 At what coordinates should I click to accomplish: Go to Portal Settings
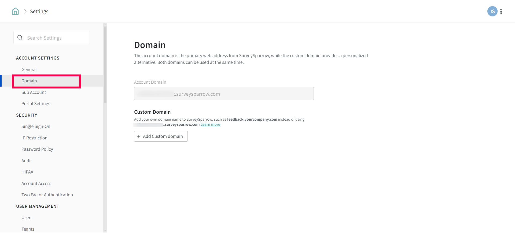[36, 103]
